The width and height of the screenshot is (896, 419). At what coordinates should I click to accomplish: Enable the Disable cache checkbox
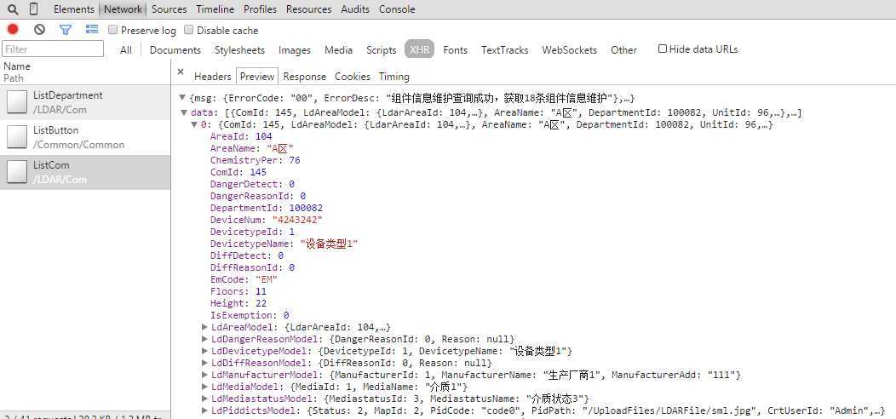188,30
